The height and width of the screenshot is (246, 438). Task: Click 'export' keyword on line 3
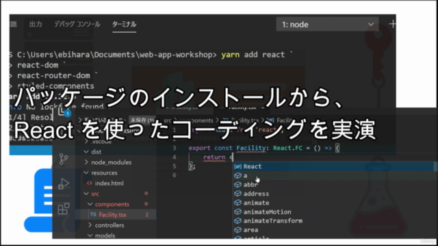coord(199,148)
